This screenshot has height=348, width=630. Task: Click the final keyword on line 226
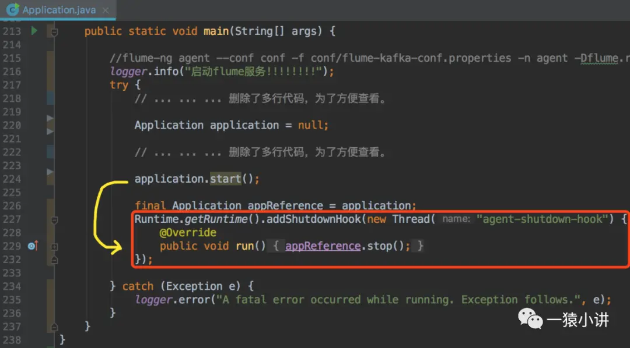150,205
